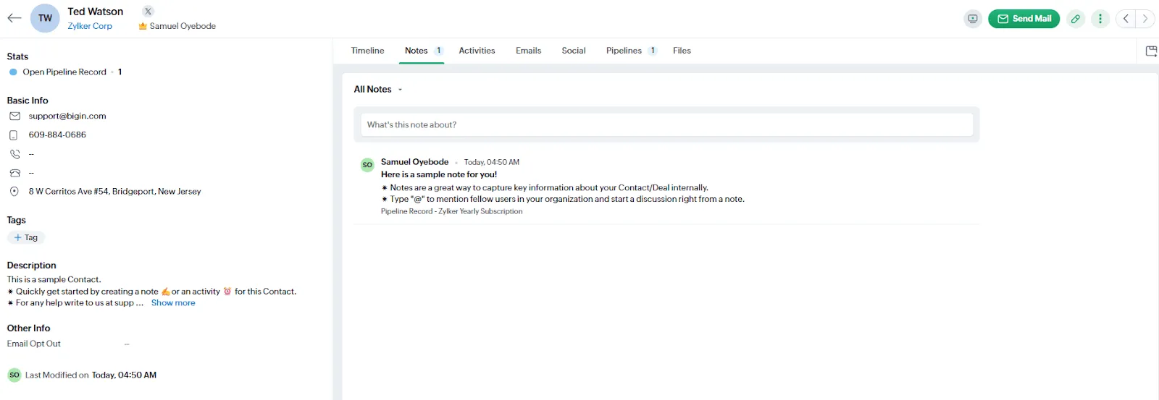Go to previous record with left chevron
This screenshot has width=1159, height=400.
point(1126,19)
